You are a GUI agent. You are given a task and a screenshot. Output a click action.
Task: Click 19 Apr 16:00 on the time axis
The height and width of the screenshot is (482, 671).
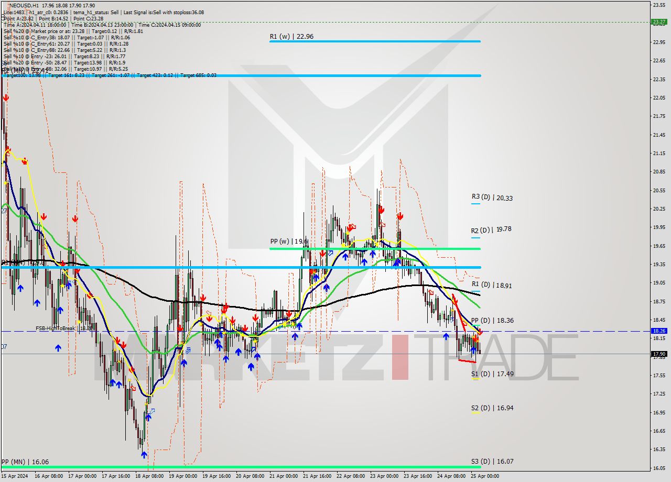217,476
